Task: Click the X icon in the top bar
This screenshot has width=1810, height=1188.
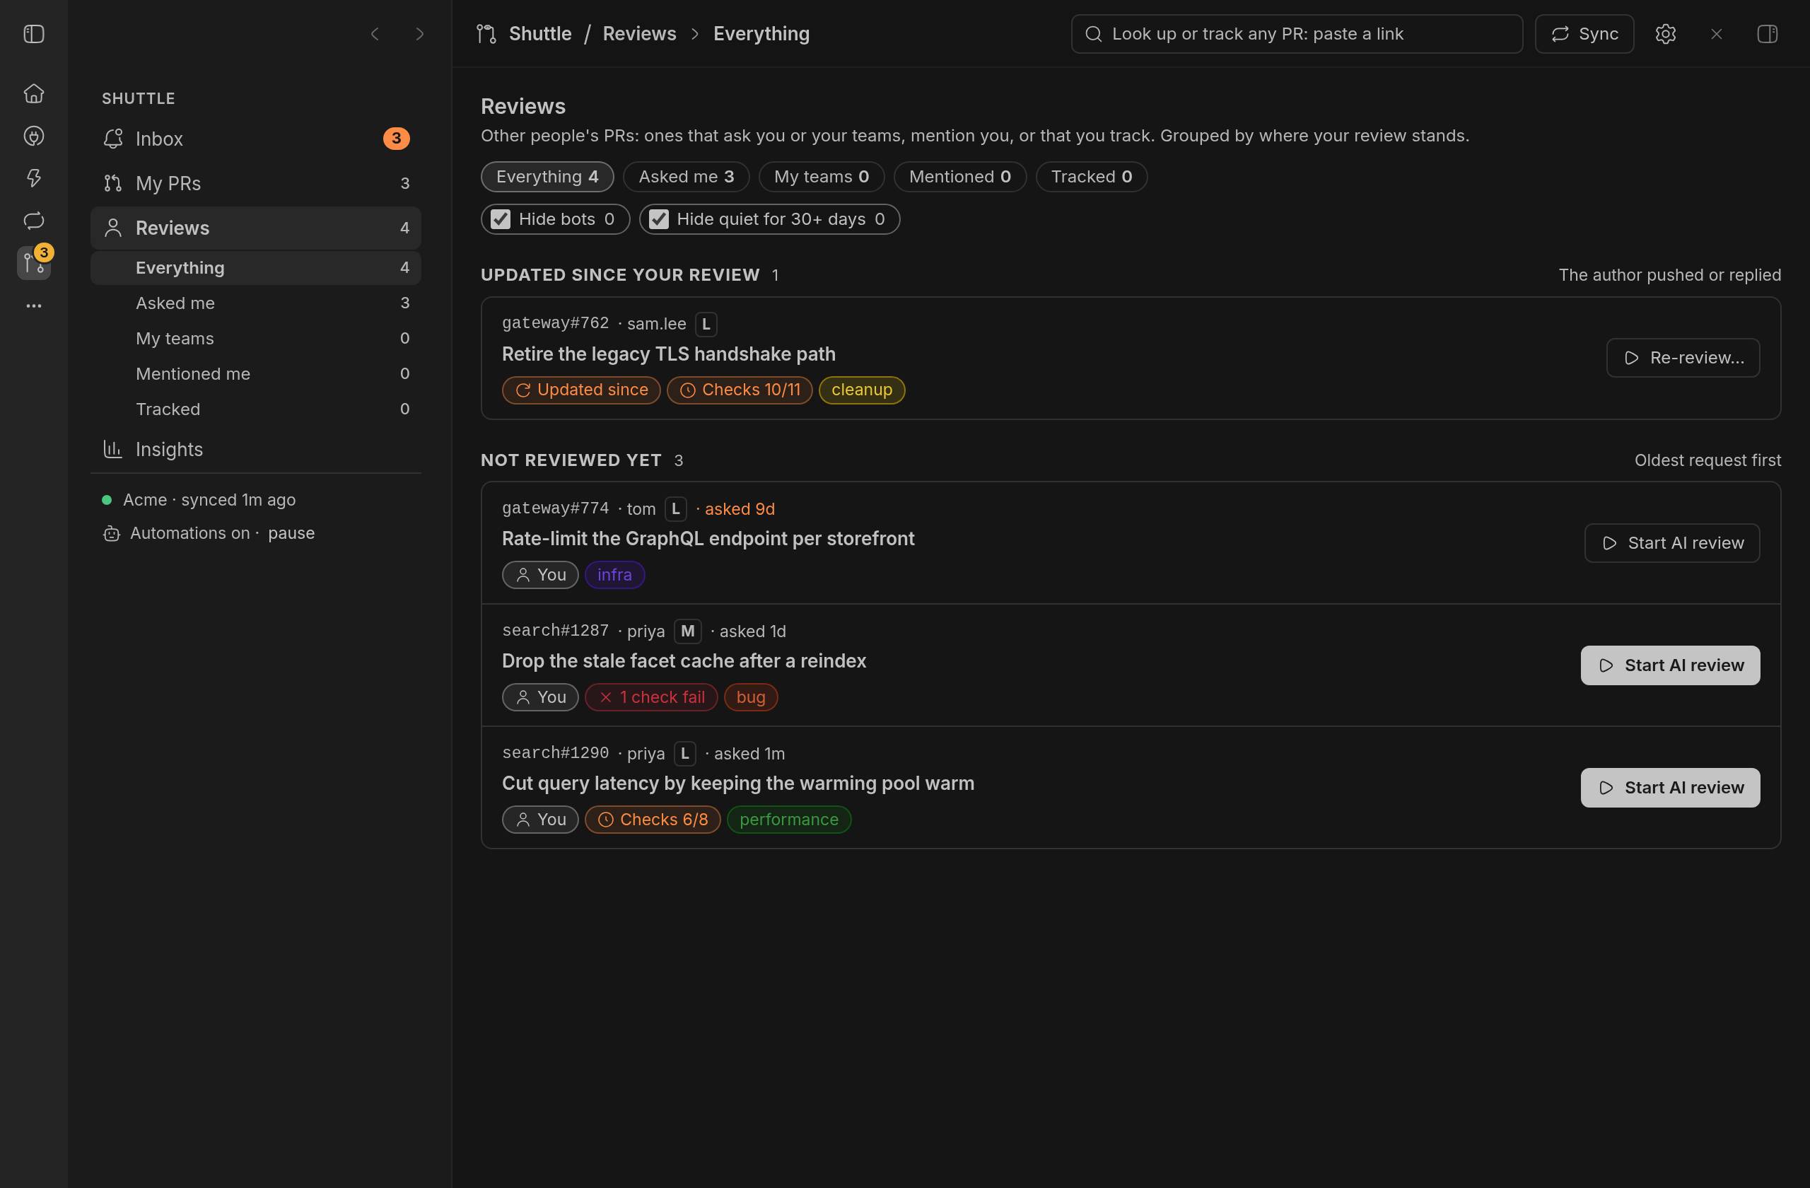Action: [1717, 33]
